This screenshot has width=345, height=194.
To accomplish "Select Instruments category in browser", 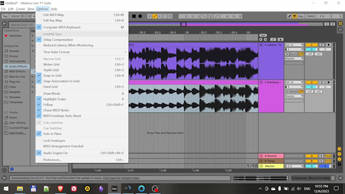I will [x=17, y=61].
